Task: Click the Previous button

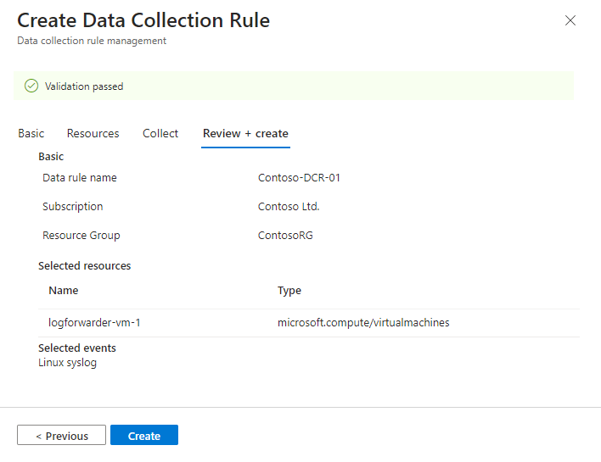Action: coord(61,436)
